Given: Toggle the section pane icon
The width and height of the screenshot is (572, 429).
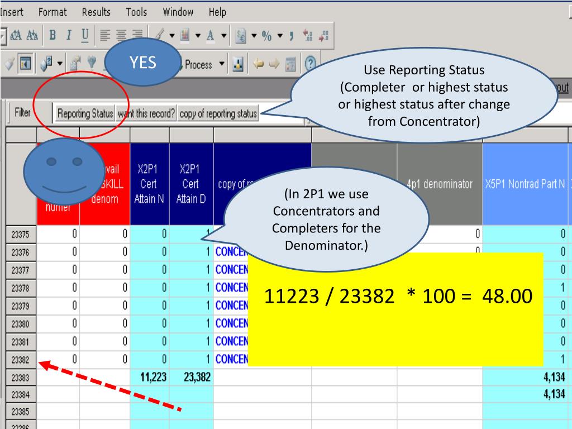Looking at the screenshot, I should [25, 64].
